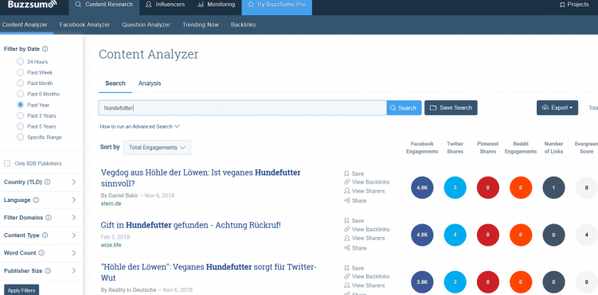Click the info icon next to Content Type

pos(45,235)
